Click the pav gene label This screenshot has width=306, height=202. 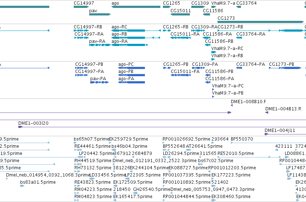(x=93, y=11)
